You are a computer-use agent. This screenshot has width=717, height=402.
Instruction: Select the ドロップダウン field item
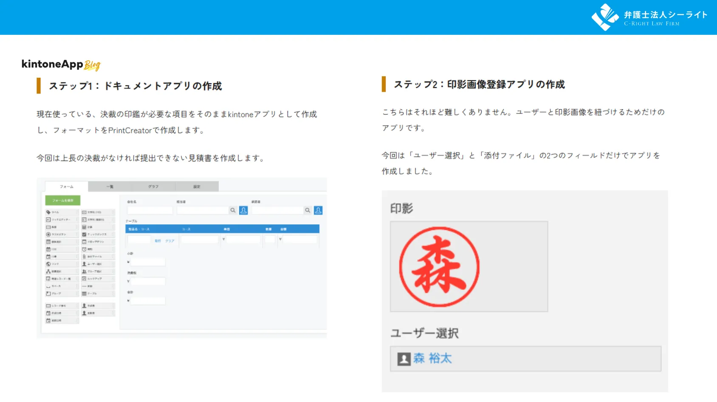pos(98,242)
